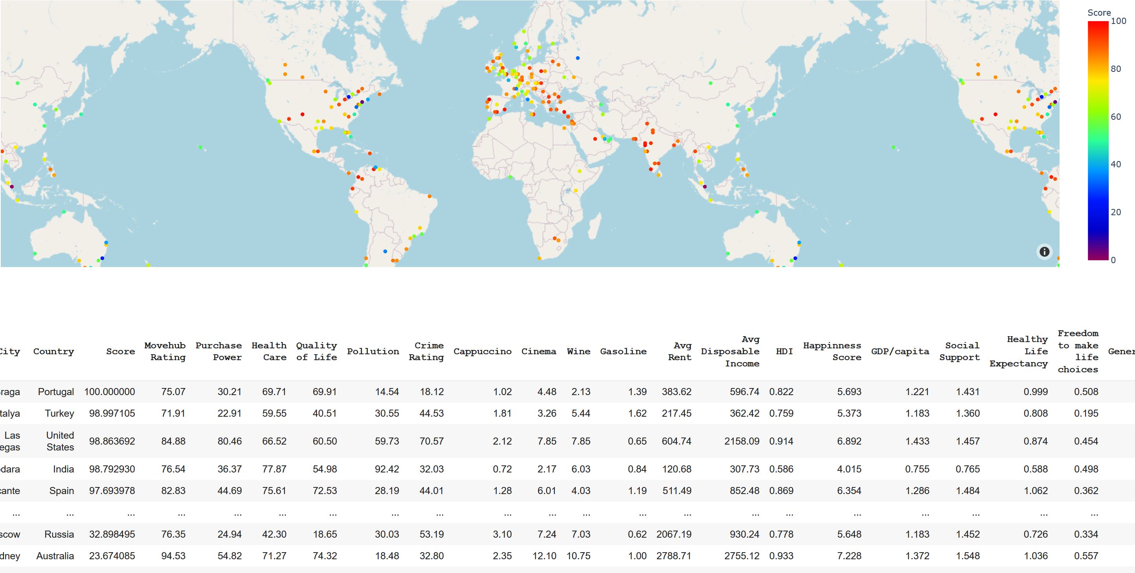1135x573 pixels.
Task: Click the Avg Disposable Income header
Action: point(731,351)
